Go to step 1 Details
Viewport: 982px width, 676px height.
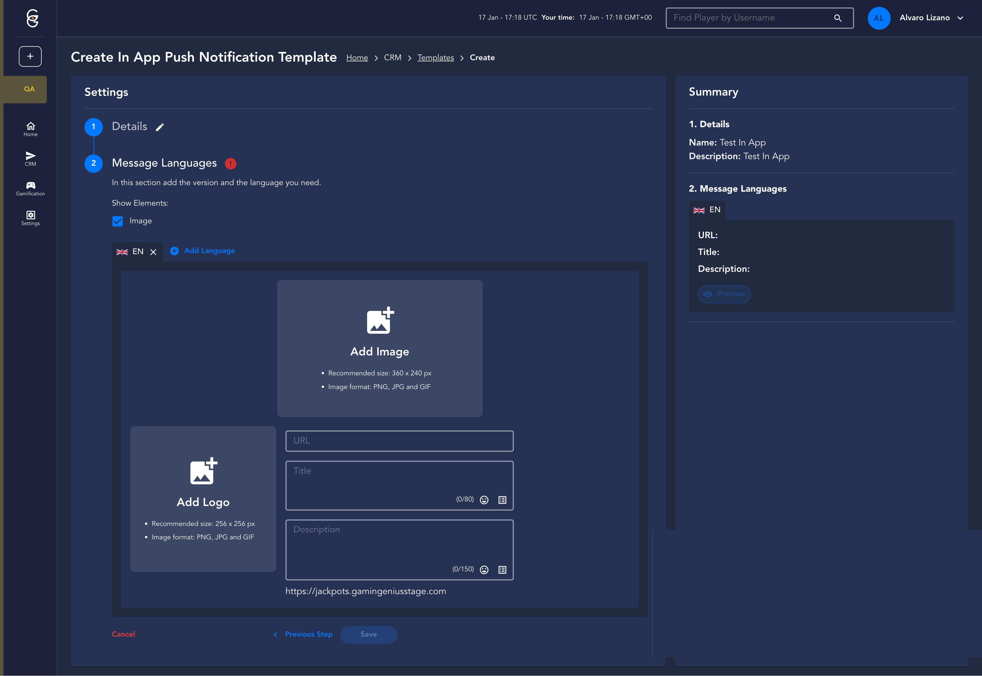coord(94,127)
